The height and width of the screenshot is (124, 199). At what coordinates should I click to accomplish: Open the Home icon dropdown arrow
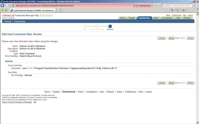coord(175,10)
